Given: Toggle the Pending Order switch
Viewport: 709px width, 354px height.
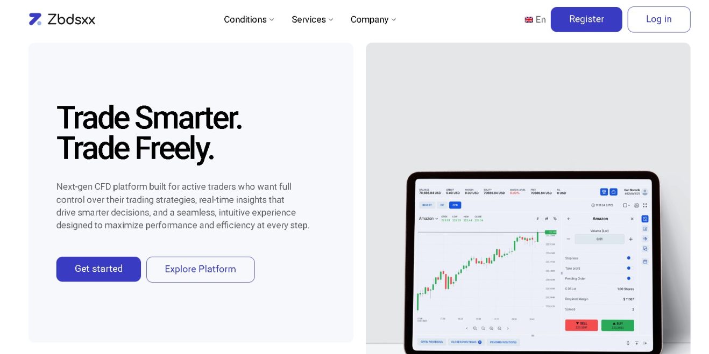Looking at the screenshot, I should coord(629,278).
